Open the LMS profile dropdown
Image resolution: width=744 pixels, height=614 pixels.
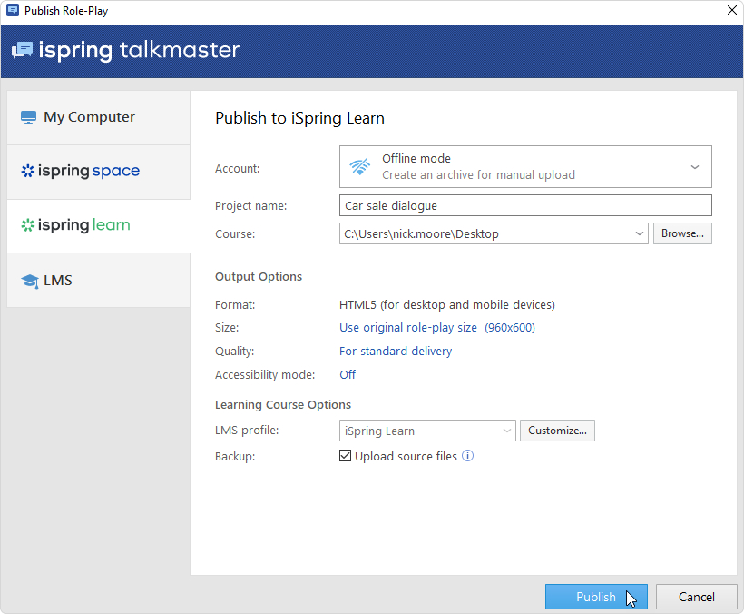point(506,431)
